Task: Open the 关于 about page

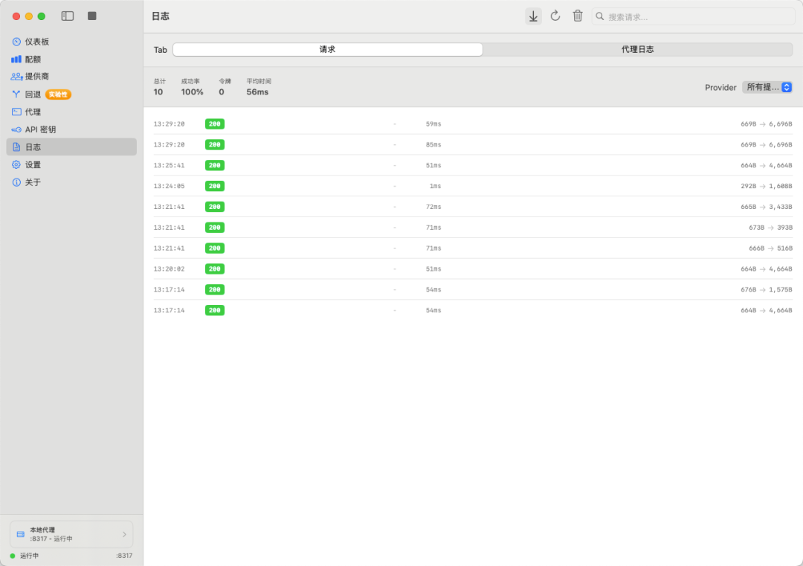Action: 33,182
